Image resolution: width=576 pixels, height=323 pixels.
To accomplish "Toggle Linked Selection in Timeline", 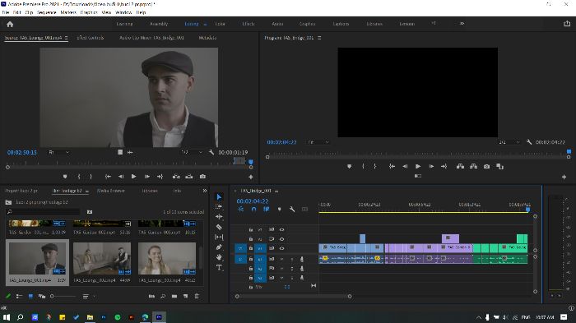I will click(x=267, y=210).
